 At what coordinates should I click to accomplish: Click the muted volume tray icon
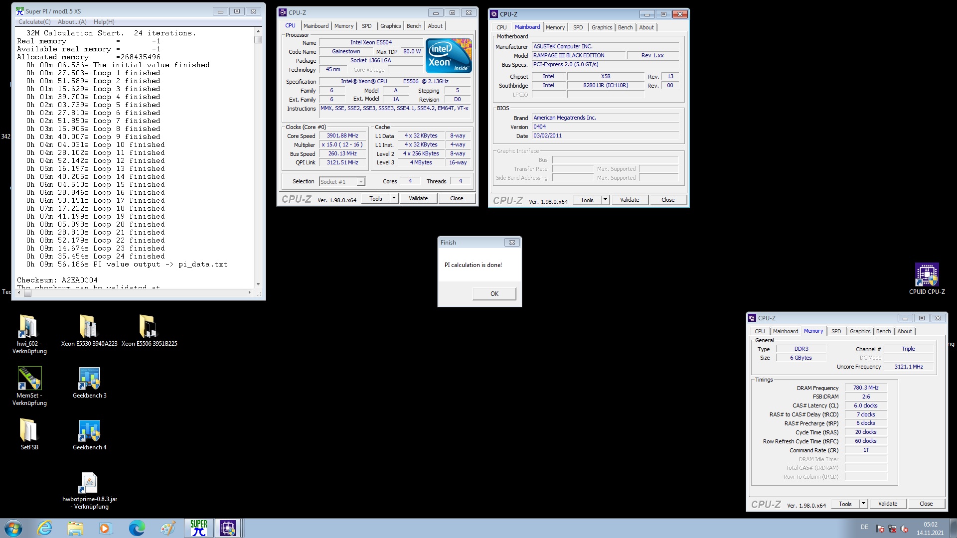pyautogui.click(x=904, y=529)
